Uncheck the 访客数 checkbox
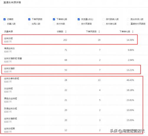 (4, 19)
